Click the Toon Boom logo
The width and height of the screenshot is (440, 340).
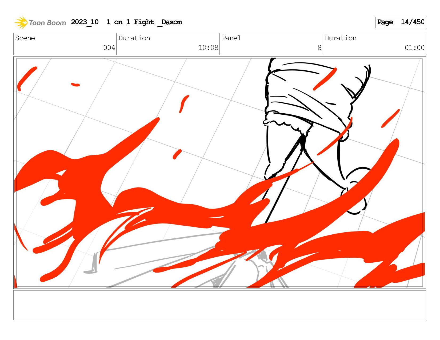(x=40, y=22)
